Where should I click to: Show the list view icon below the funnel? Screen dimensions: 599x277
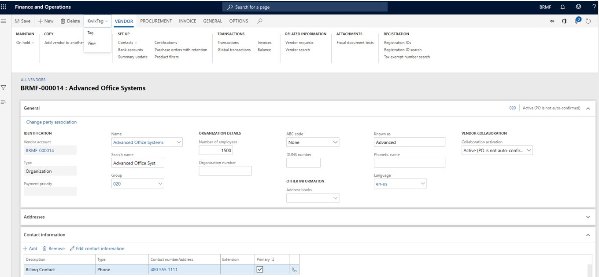pyautogui.click(x=4, y=102)
